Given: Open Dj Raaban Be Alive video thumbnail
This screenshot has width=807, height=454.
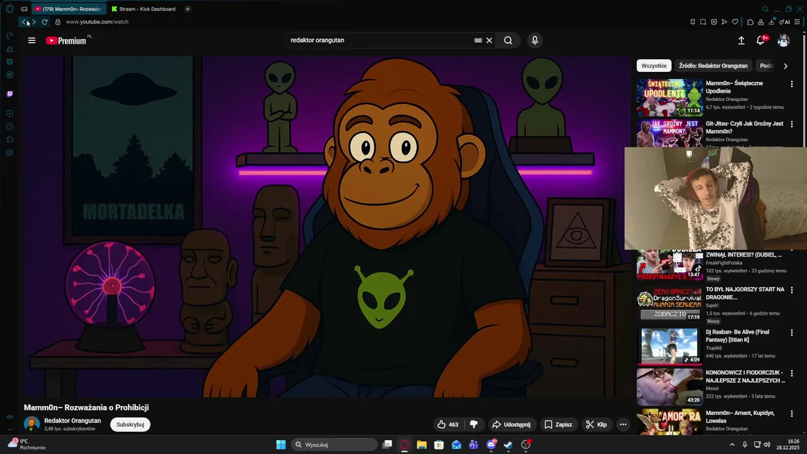Looking at the screenshot, I should 669,346.
